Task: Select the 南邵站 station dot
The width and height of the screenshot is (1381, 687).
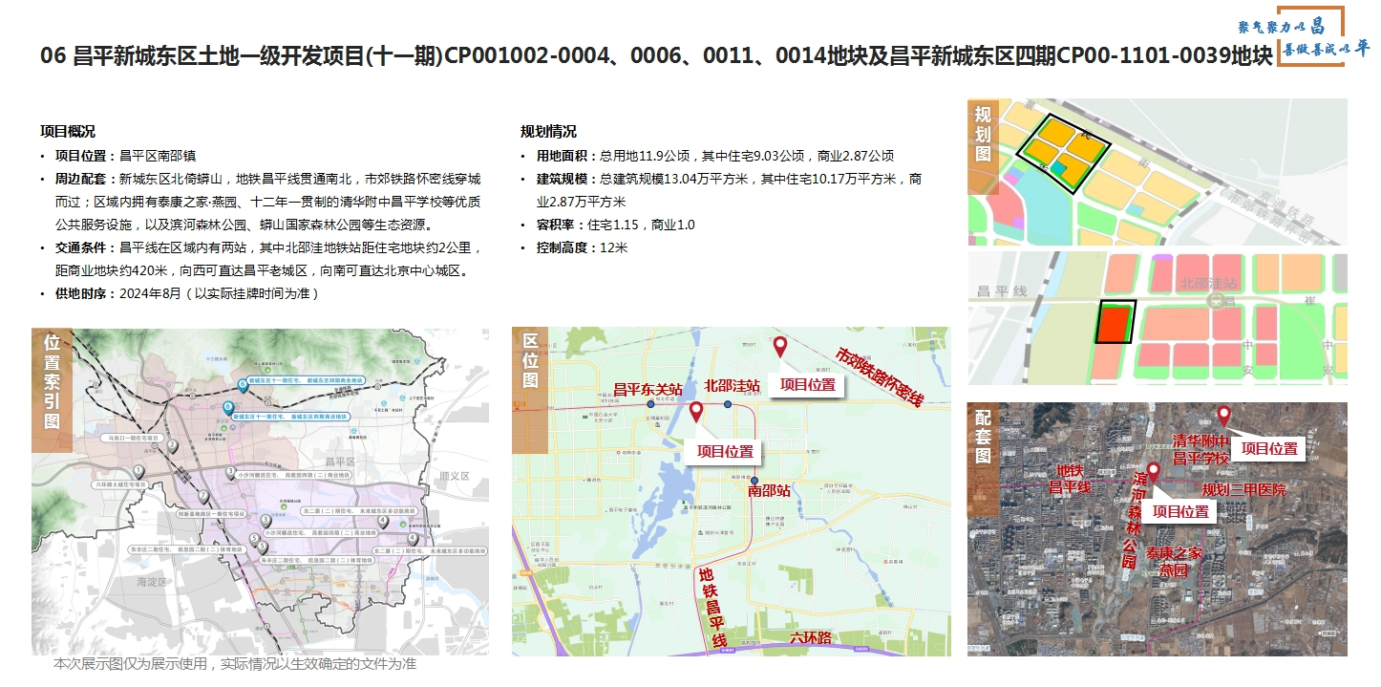Action: click(754, 481)
